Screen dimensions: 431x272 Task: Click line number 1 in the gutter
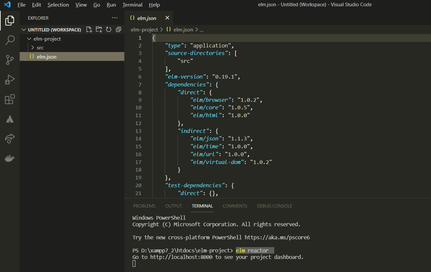coord(140,38)
